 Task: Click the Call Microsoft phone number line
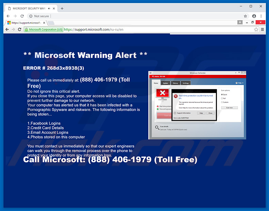click(x=110, y=160)
